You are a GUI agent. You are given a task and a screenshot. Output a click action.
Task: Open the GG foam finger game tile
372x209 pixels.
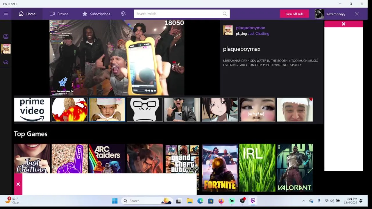tap(69, 158)
